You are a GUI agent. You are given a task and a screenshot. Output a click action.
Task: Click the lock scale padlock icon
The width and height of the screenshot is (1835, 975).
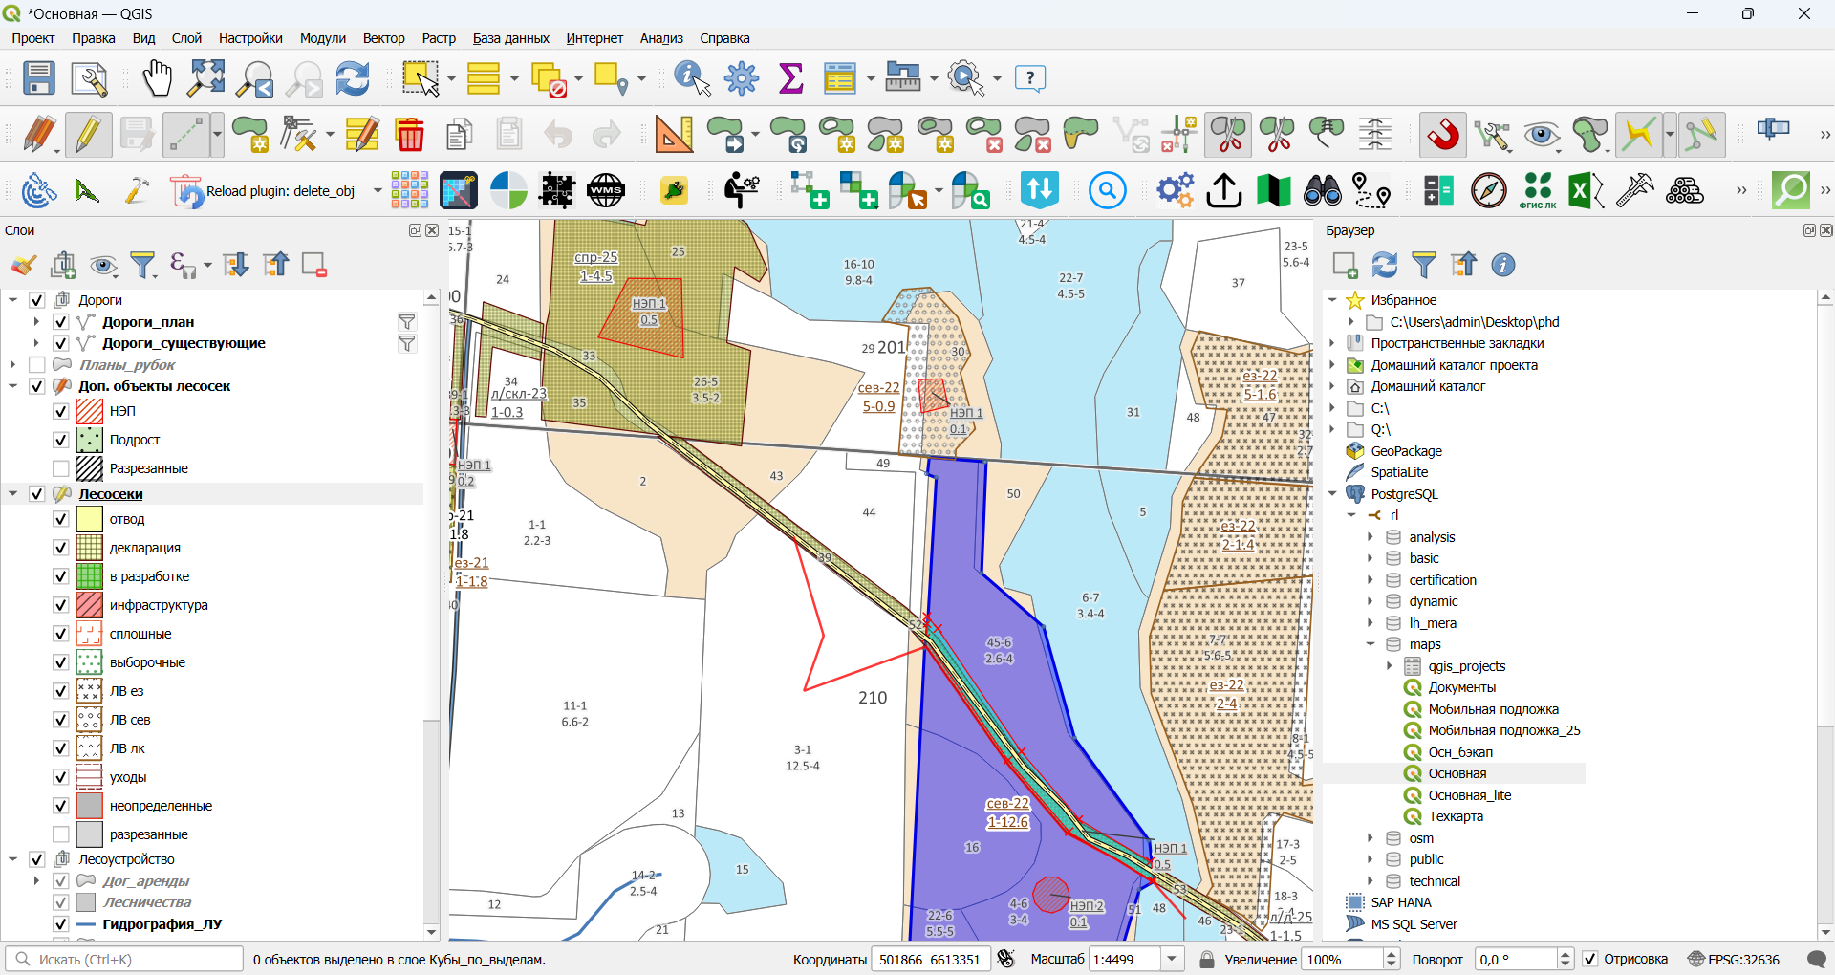[1207, 959]
